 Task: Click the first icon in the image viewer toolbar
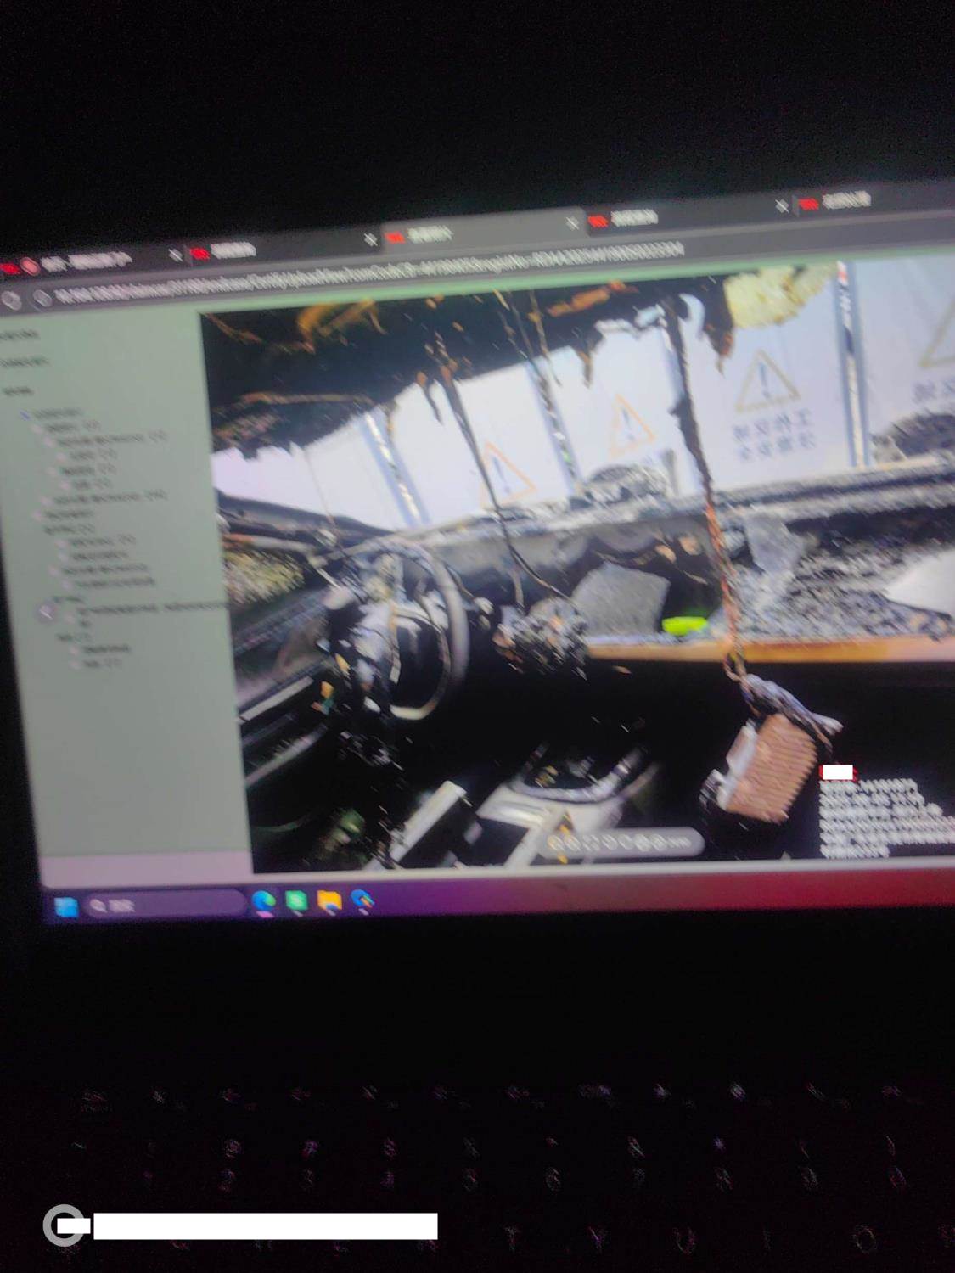click(557, 843)
